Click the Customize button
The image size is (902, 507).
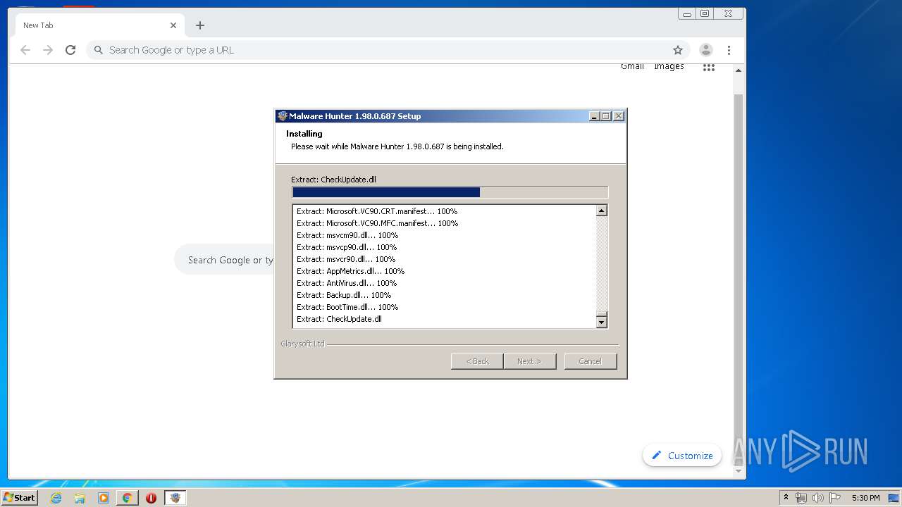682,456
